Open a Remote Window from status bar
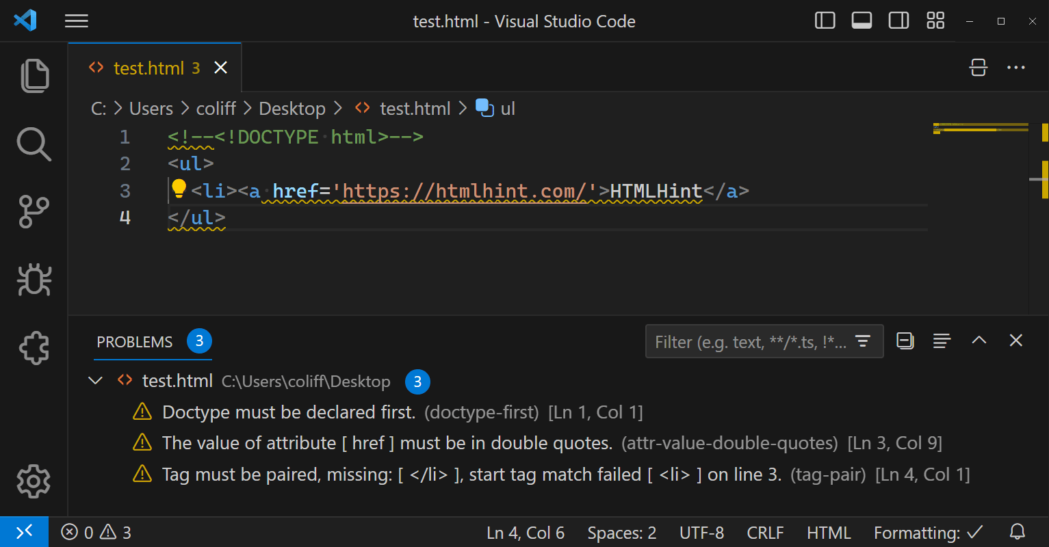The image size is (1049, 547). [25, 532]
